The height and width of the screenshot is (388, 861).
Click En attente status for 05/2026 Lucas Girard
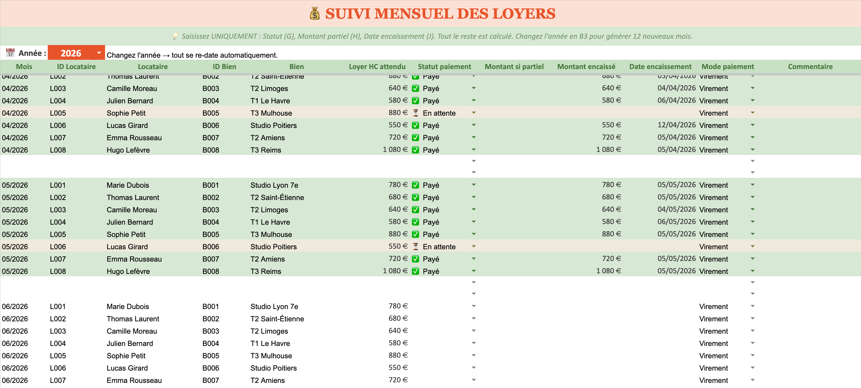[x=439, y=247]
